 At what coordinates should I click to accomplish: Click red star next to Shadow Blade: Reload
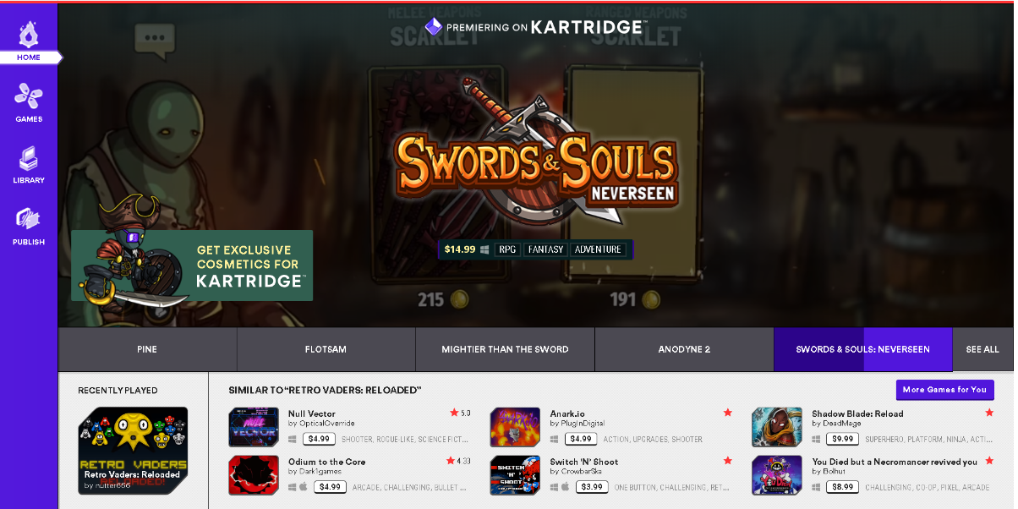tap(989, 413)
